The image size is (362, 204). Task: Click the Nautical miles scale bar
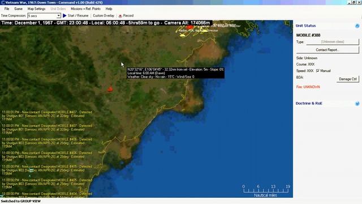click(266, 190)
